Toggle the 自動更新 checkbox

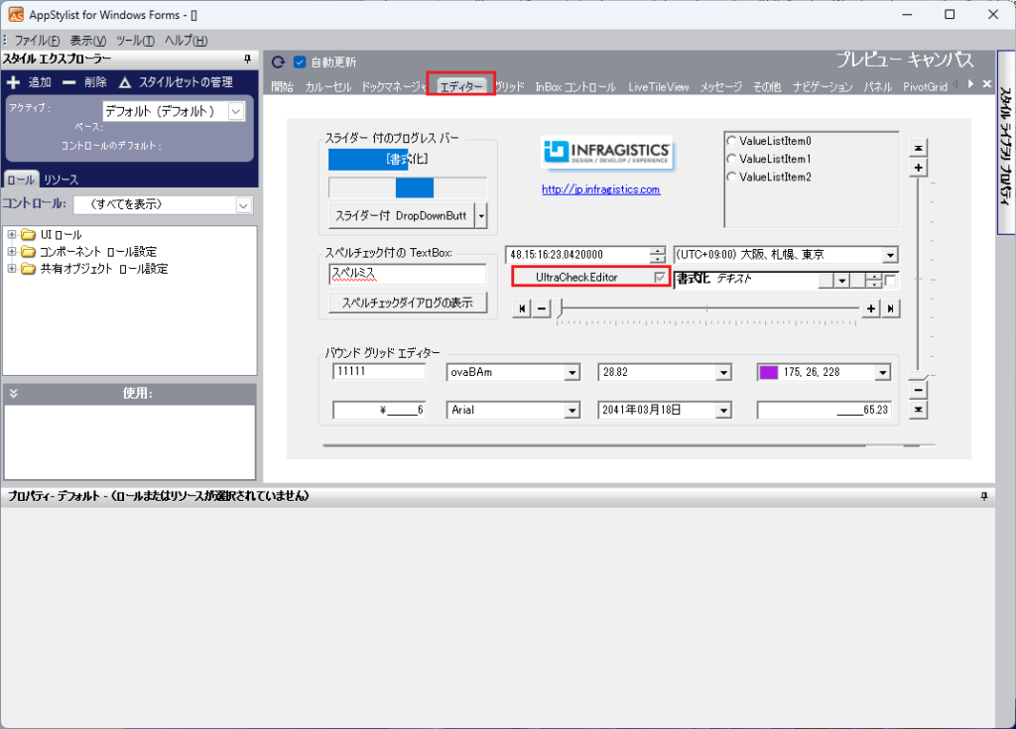tap(299, 61)
